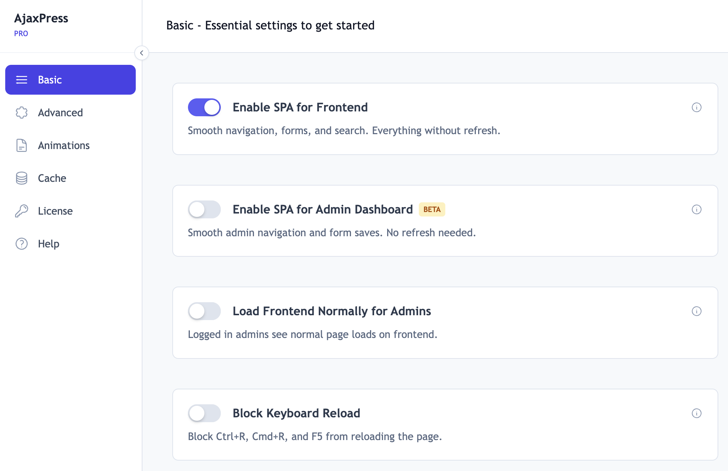Click info icon beside Enable SPA for Admin Dashboard

[x=696, y=209]
